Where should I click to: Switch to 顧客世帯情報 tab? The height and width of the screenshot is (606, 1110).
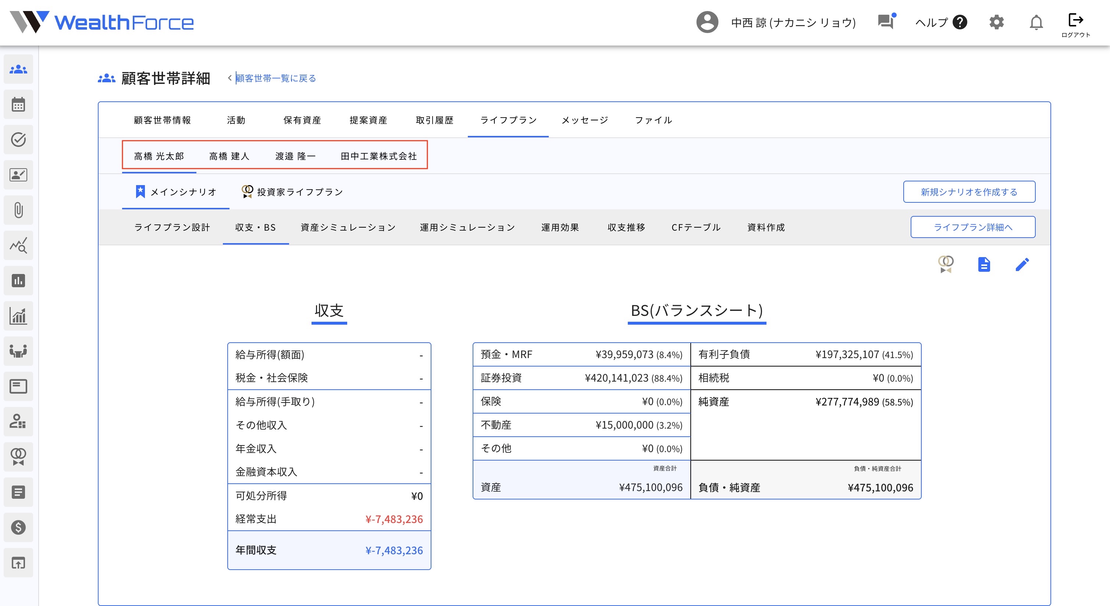pyautogui.click(x=163, y=120)
